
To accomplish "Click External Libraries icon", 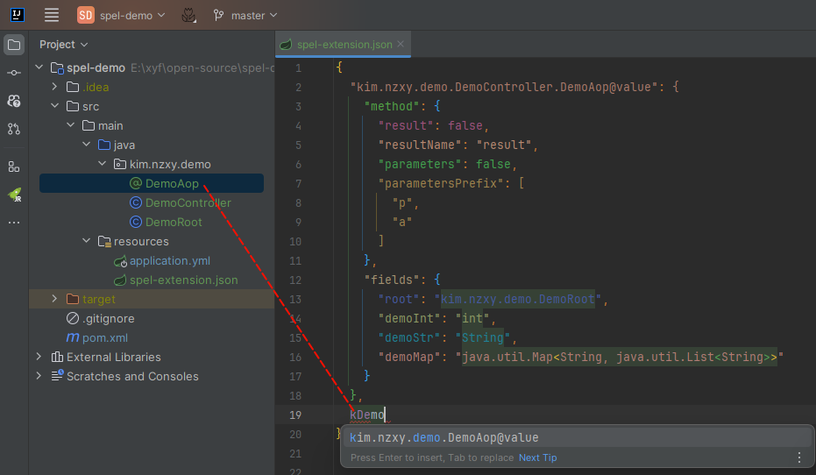I will pos(57,357).
